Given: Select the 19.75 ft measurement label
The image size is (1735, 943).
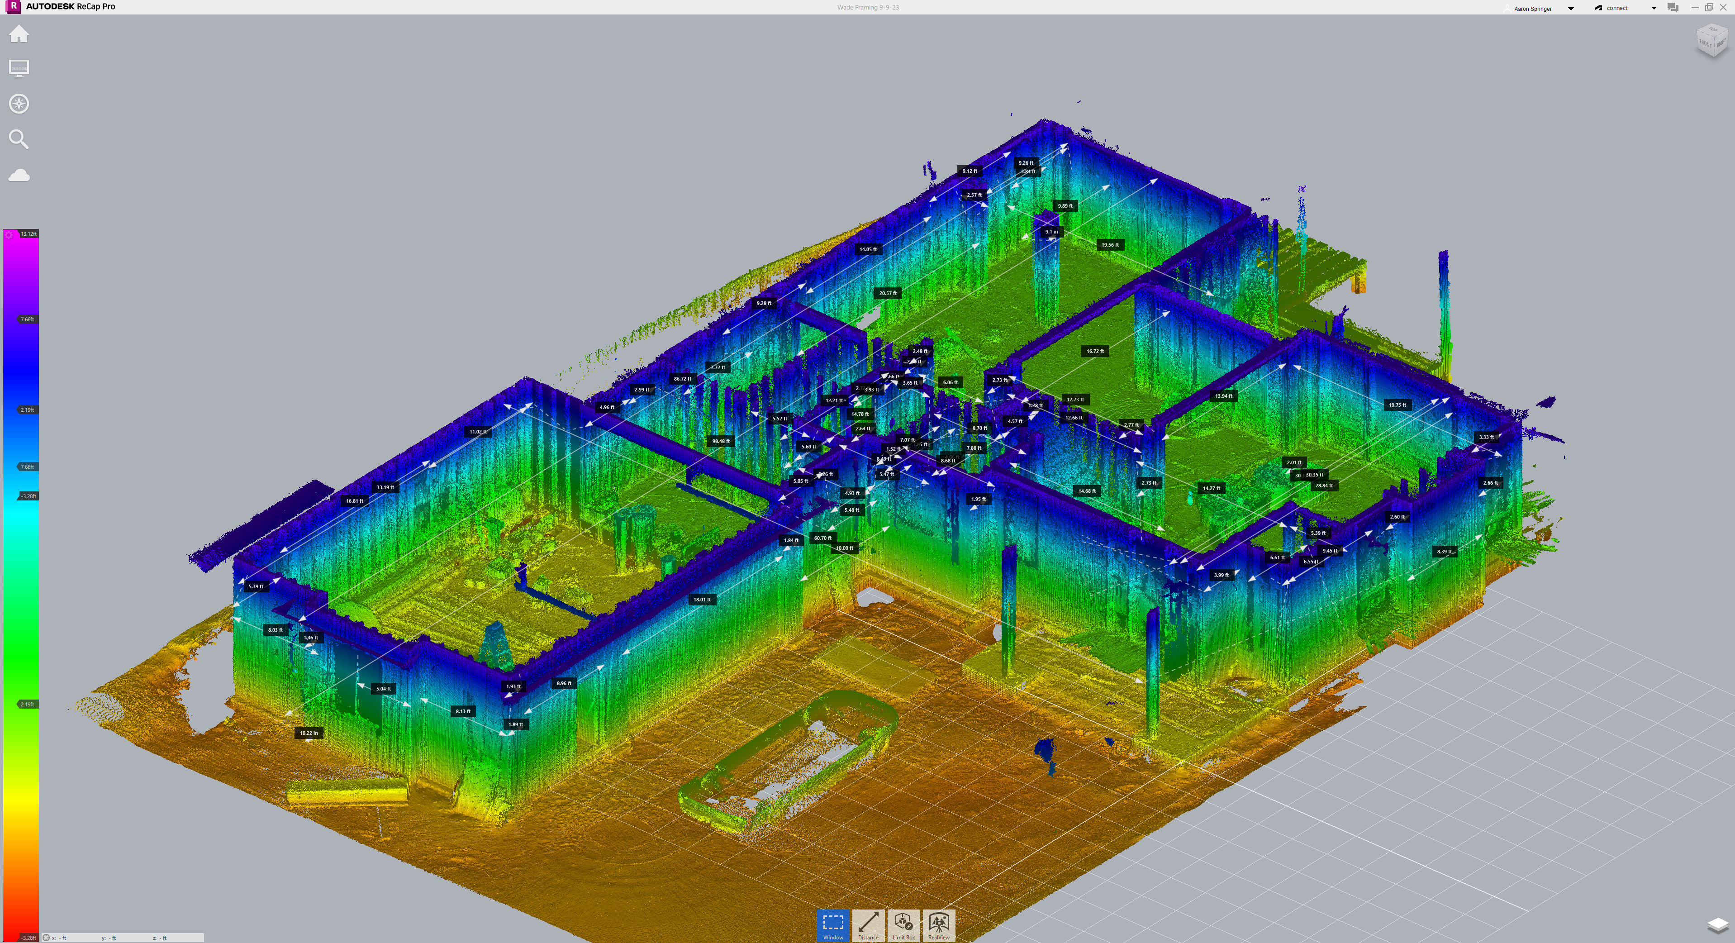Looking at the screenshot, I should tap(1397, 405).
